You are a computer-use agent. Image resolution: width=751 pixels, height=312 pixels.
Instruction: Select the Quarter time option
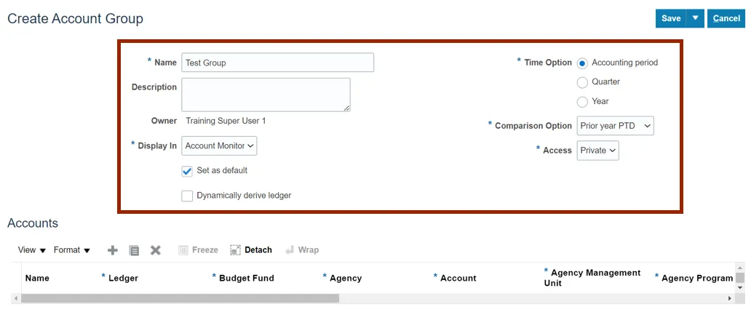tap(582, 82)
